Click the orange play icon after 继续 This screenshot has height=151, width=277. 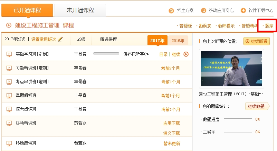[x=186, y=54]
